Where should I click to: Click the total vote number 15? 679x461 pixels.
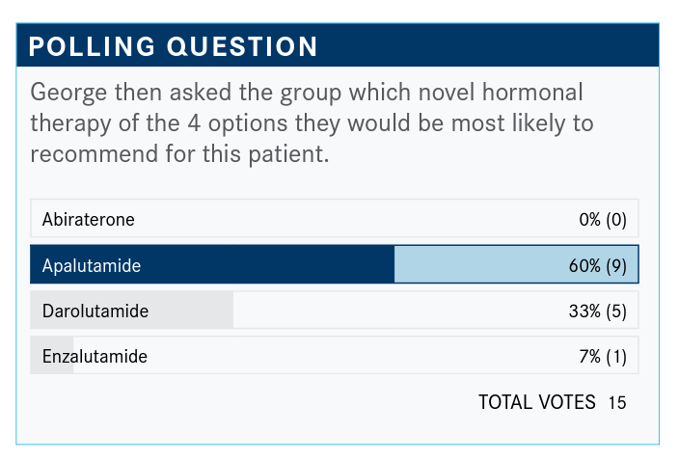tap(617, 403)
